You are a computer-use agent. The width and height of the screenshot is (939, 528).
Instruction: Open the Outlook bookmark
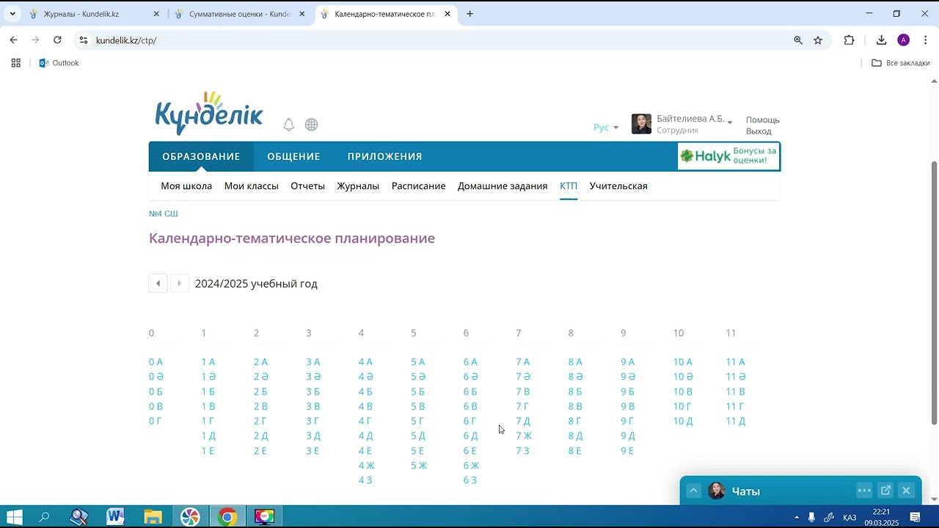click(59, 63)
